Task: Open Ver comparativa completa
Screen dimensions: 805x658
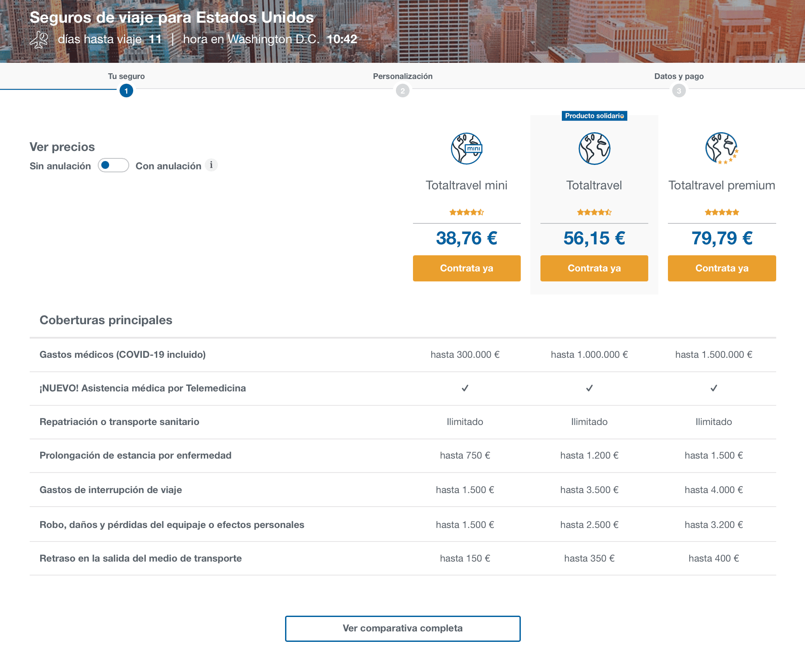Action: click(x=402, y=628)
